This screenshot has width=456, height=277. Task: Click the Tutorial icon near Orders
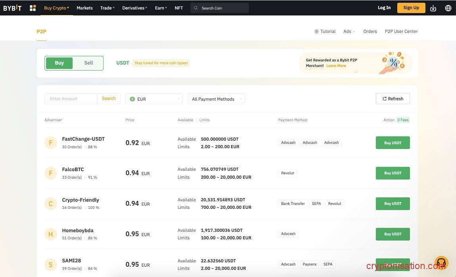tap(316, 31)
